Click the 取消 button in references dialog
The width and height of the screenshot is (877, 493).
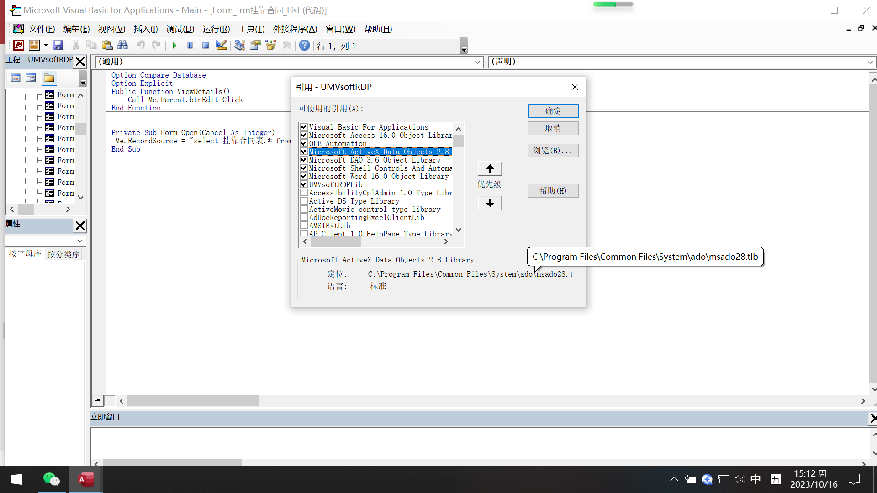click(553, 128)
